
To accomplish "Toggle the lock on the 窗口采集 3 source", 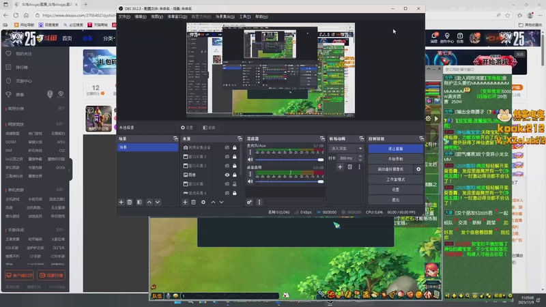I will 235,157.
